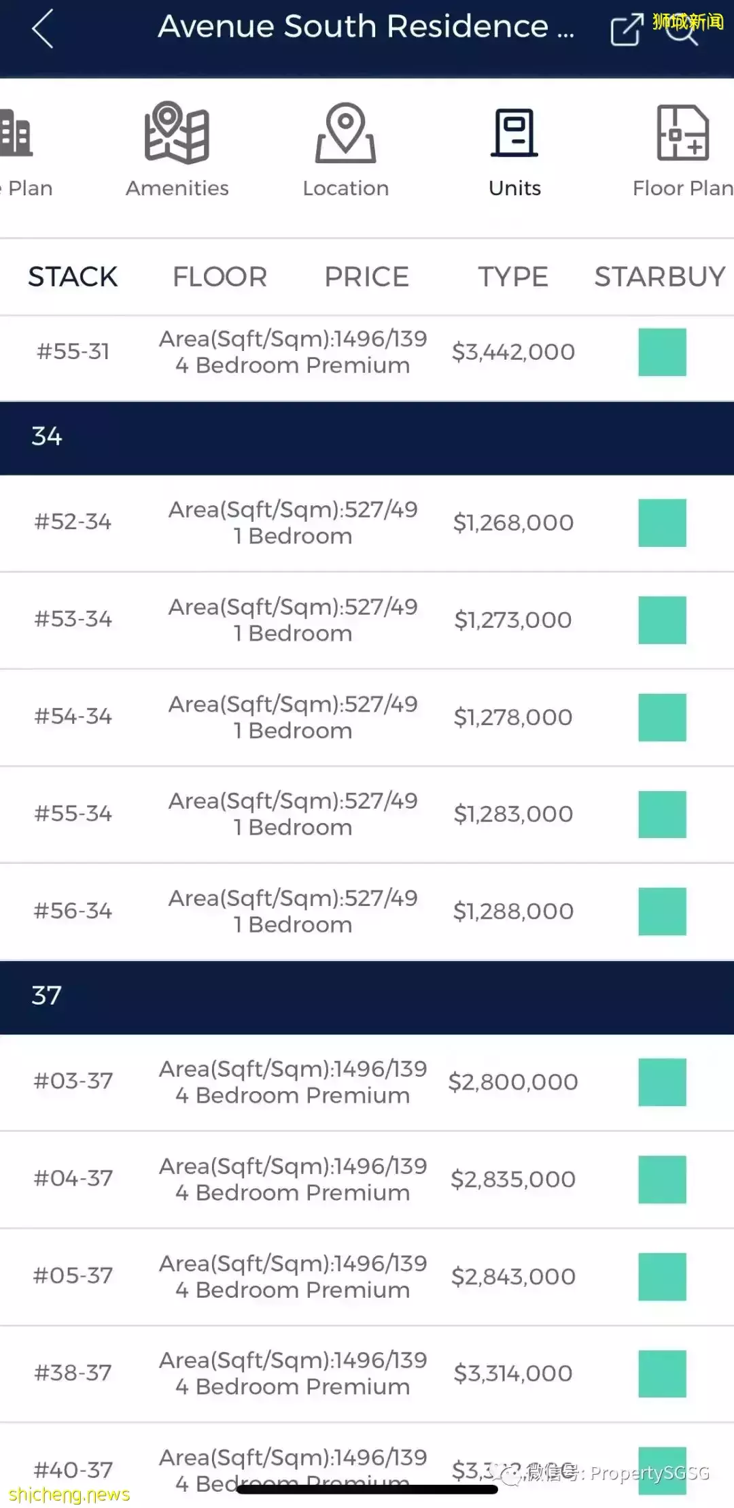Tap the share/export icon in header
Viewport: 734px width, 1508px height.
(x=626, y=29)
